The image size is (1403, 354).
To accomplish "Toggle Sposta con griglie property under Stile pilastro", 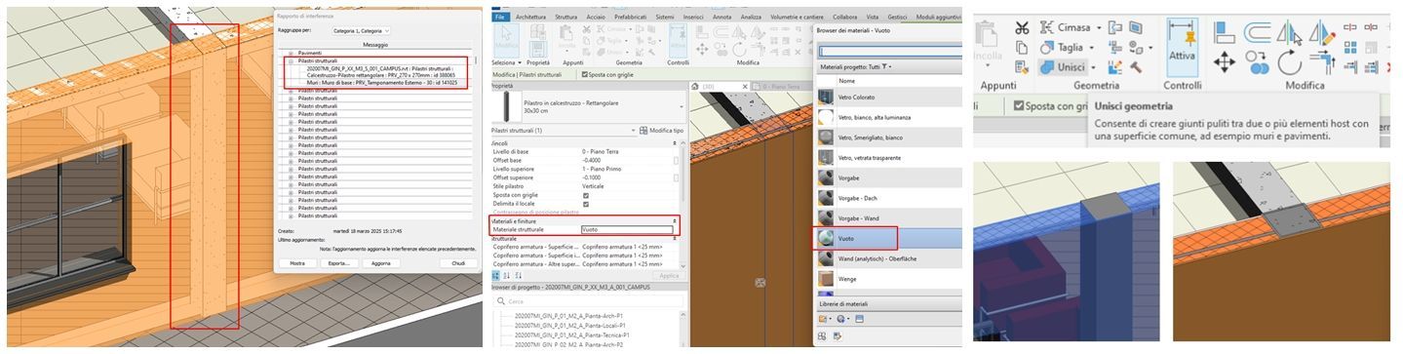I will 585,195.
